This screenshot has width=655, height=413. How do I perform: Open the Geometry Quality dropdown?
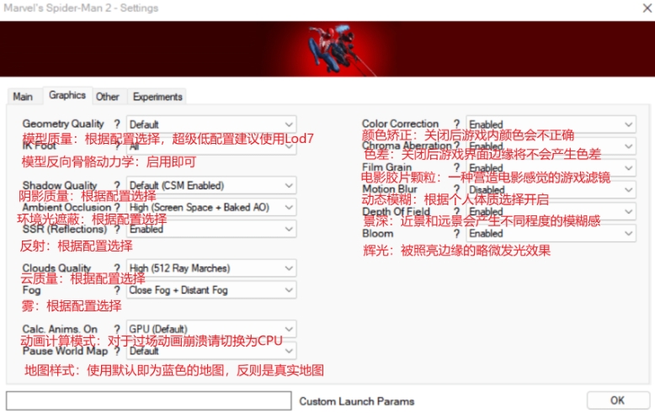click(211, 124)
